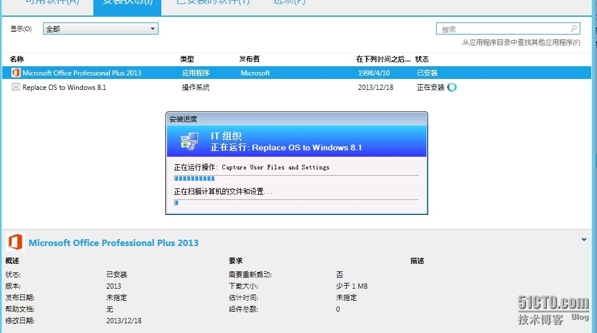Image resolution: width=597 pixels, height=333 pixels.
Task: Click the file scanning progress bar
Action: click(296, 203)
